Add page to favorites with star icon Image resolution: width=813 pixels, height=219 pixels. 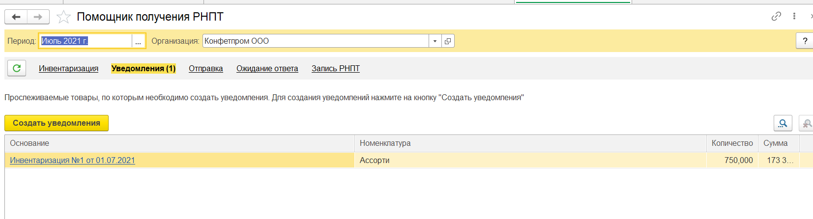63,17
